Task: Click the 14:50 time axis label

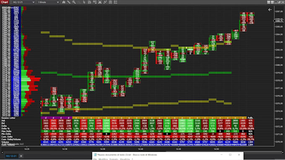Action: 216,149
